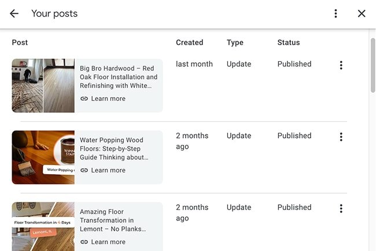376x251 pixels.
Task: Open Learn more on Water Popping post
Action: [x=108, y=170]
